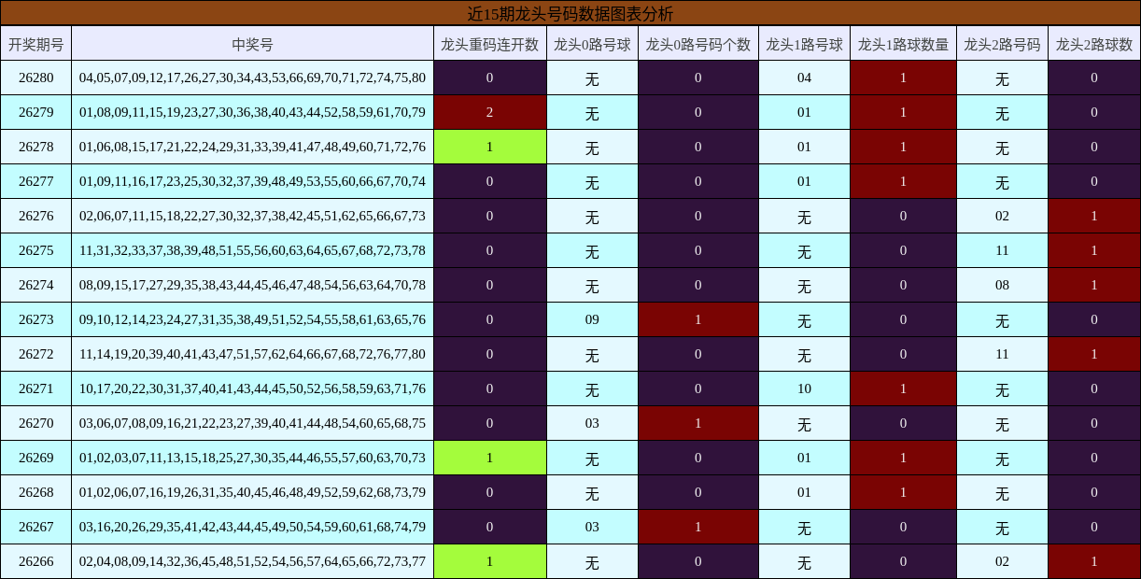The height and width of the screenshot is (579, 1141).
Task: Click the 开奖期号 column header
Action: (x=35, y=43)
